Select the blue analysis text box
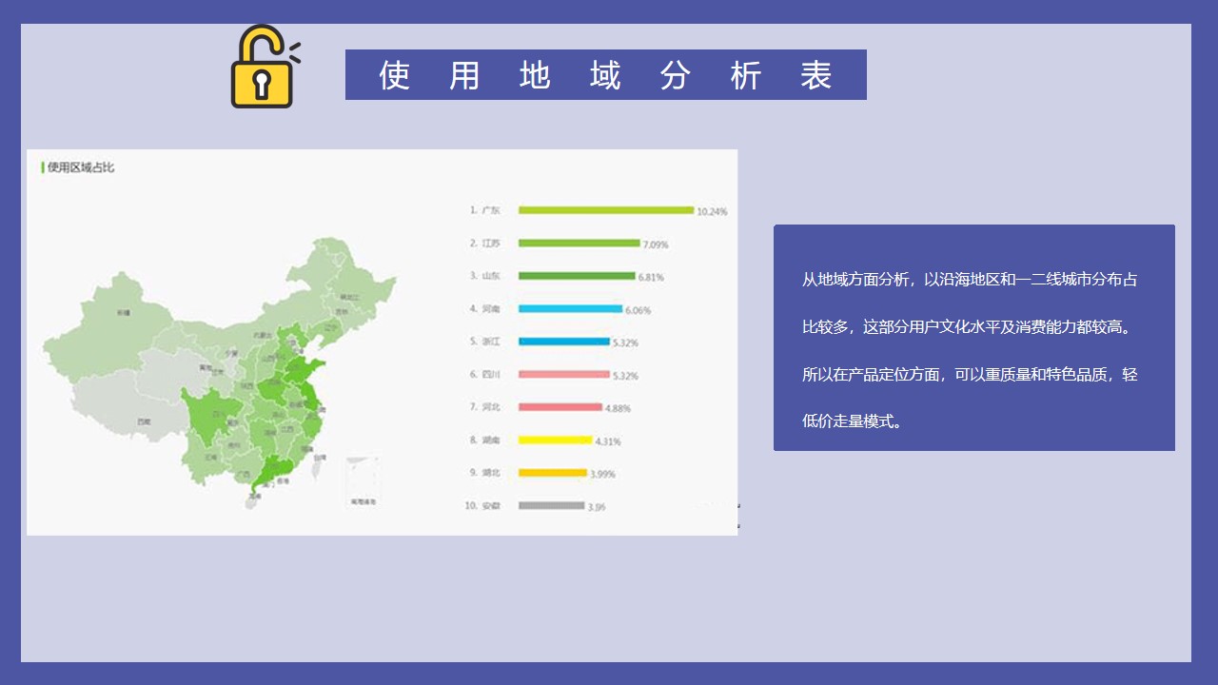Viewport: 1218px width, 685px height. (x=974, y=338)
